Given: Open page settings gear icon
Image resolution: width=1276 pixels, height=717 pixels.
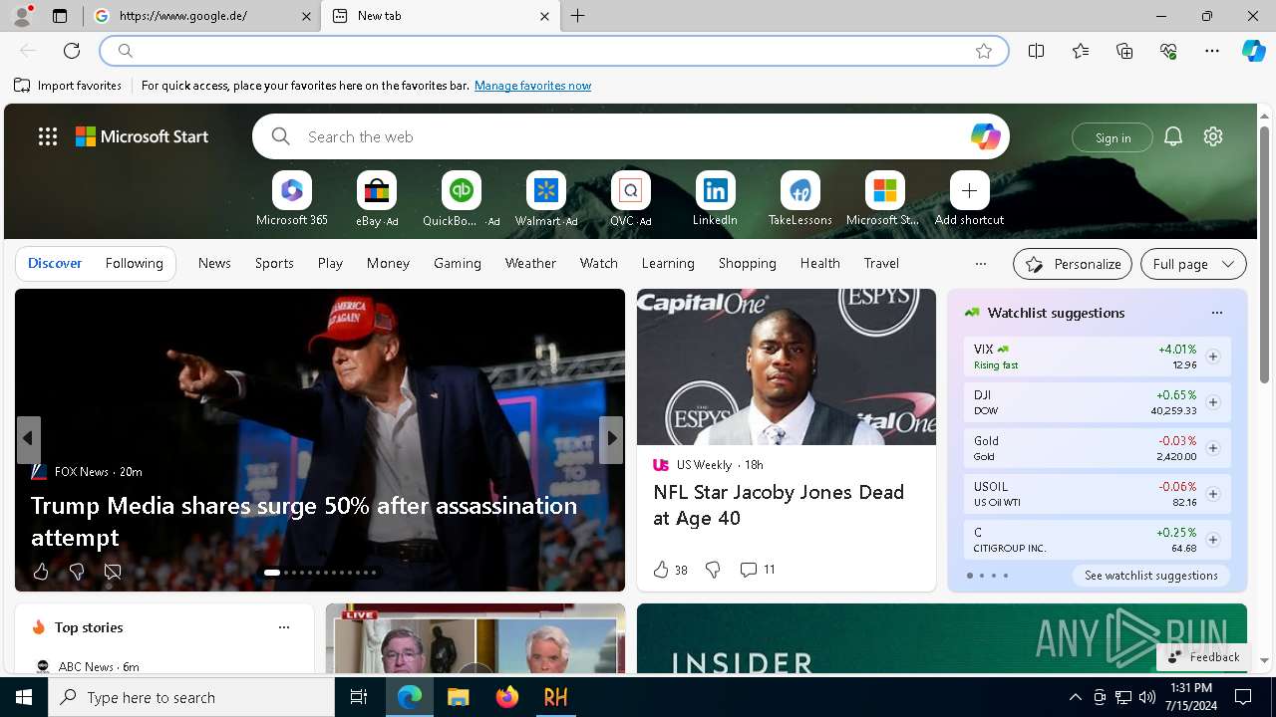Looking at the screenshot, I should (x=1213, y=136).
